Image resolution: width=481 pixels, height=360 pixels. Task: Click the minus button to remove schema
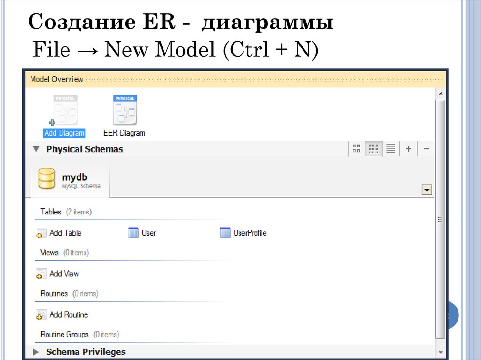[426, 148]
